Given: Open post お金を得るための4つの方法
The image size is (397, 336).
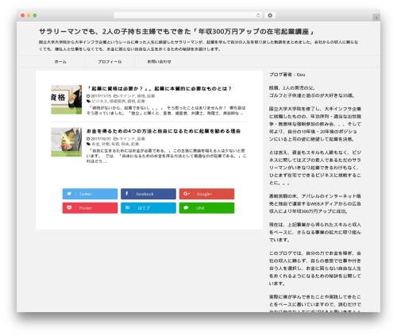Looking at the screenshot, I should 164,131.
